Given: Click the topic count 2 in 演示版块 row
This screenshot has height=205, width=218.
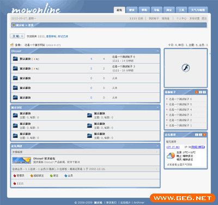Looking at the screenshot, I should 91,69.
